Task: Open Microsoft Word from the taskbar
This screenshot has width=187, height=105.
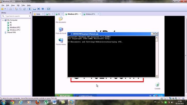Action: point(54,102)
